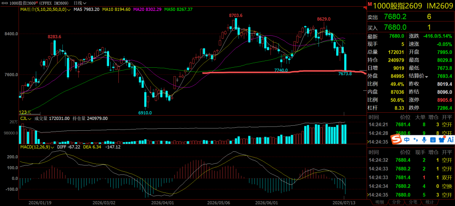The image size is (455, 206).
Task: Select the 7681.4 双开 trade row
Action: pos(411,177)
